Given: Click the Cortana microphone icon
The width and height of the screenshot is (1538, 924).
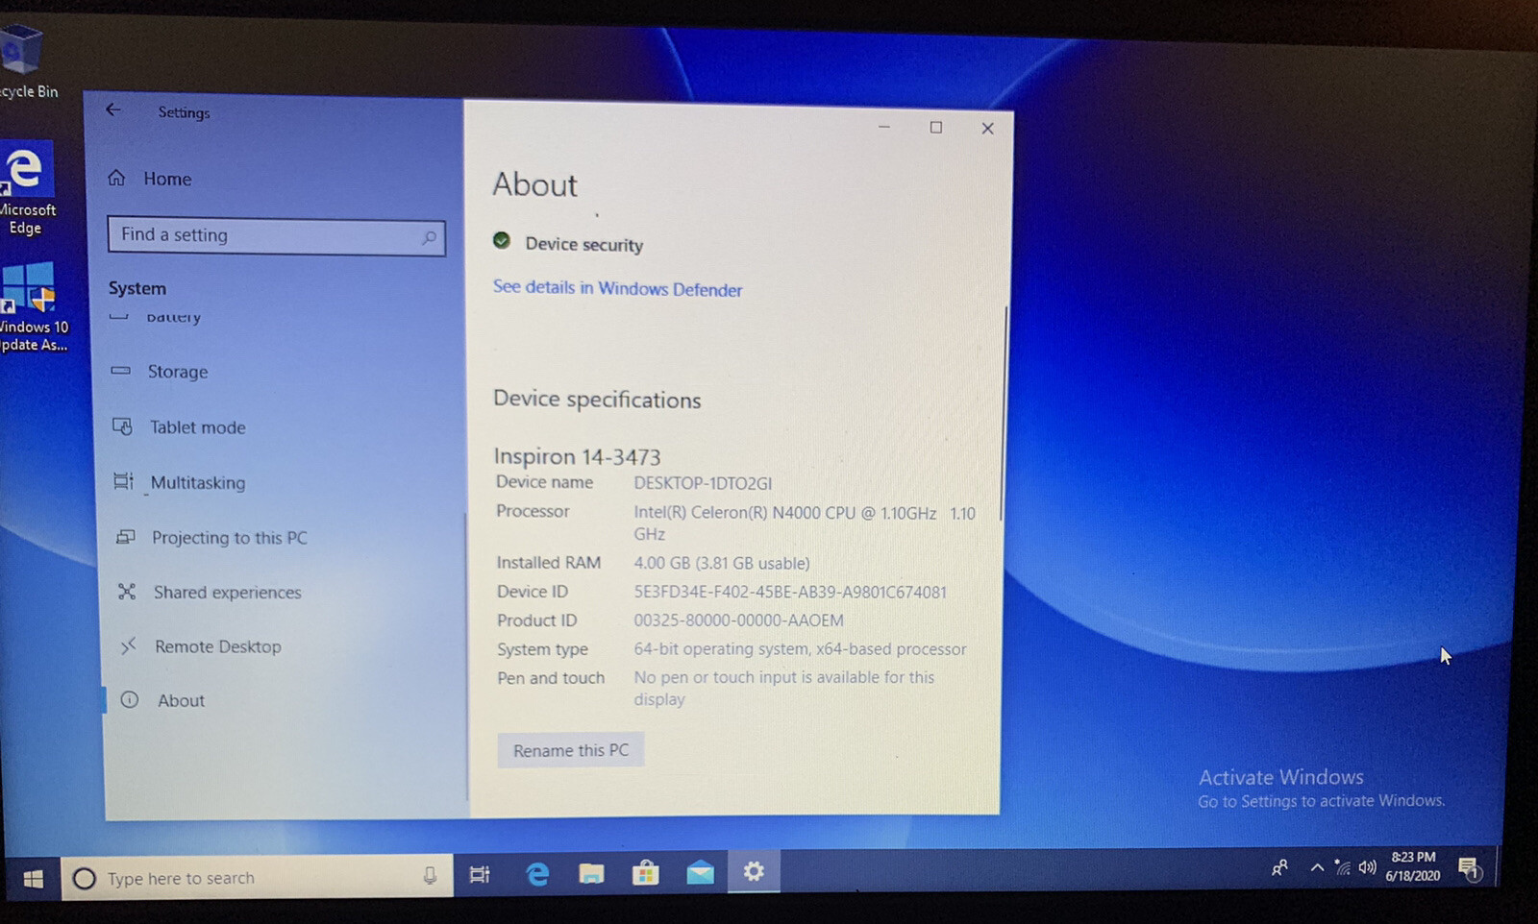Looking at the screenshot, I should [430, 876].
